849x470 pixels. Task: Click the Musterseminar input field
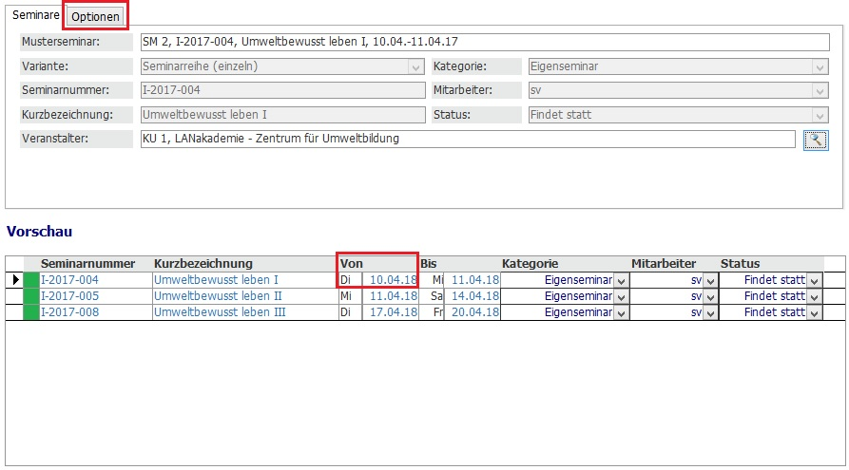(x=484, y=42)
